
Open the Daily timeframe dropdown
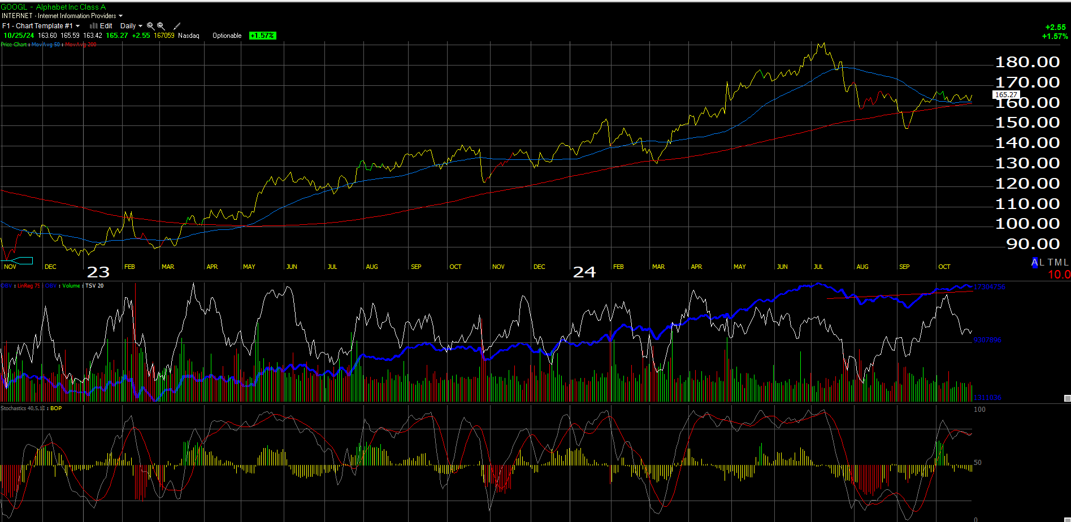click(131, 26)
